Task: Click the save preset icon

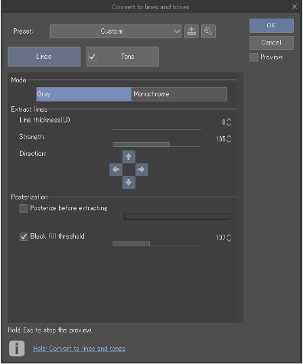Action: pos(191,31)
